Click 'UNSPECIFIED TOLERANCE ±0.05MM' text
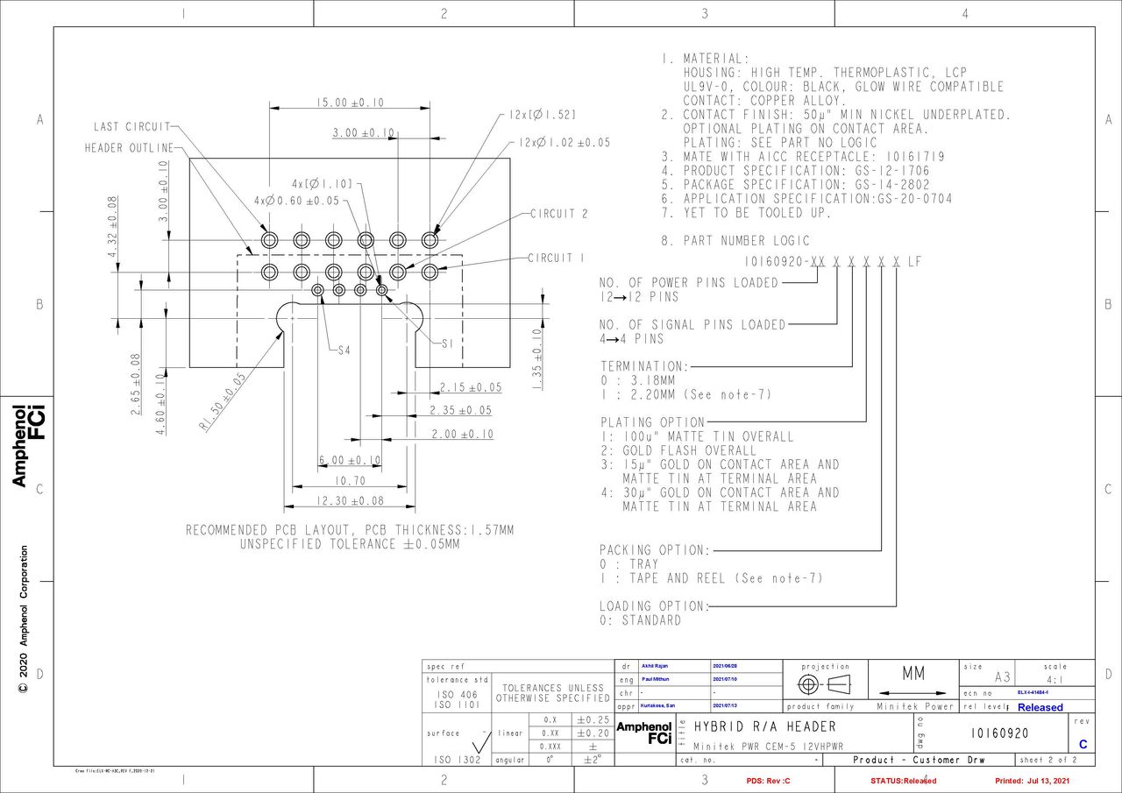 (350, 544)
